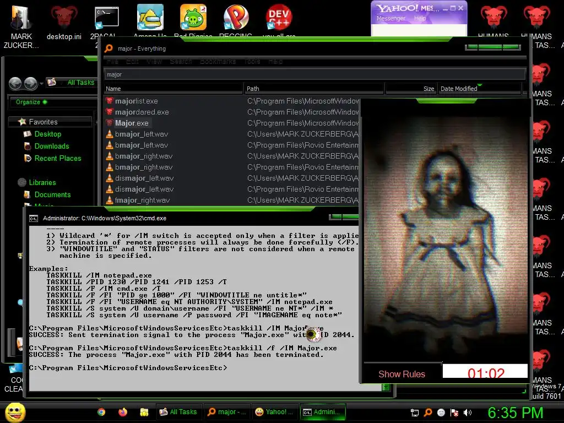This screenshot has height=423, width=564.
Task: Open the command prompt desktop shortcut icon
Action: 106,17
